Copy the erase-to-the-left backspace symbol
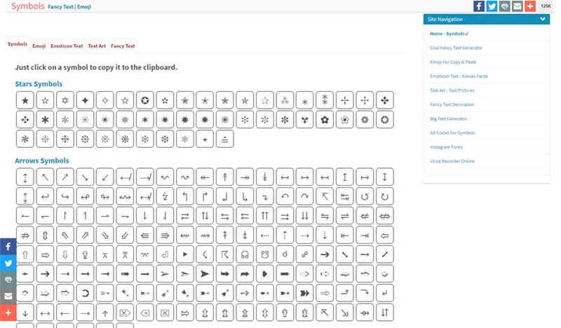 (145, 313)
